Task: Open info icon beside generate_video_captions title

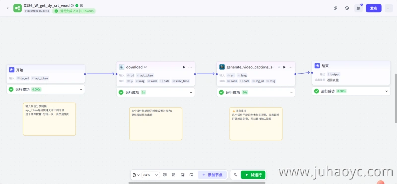Action: point(279,67)
